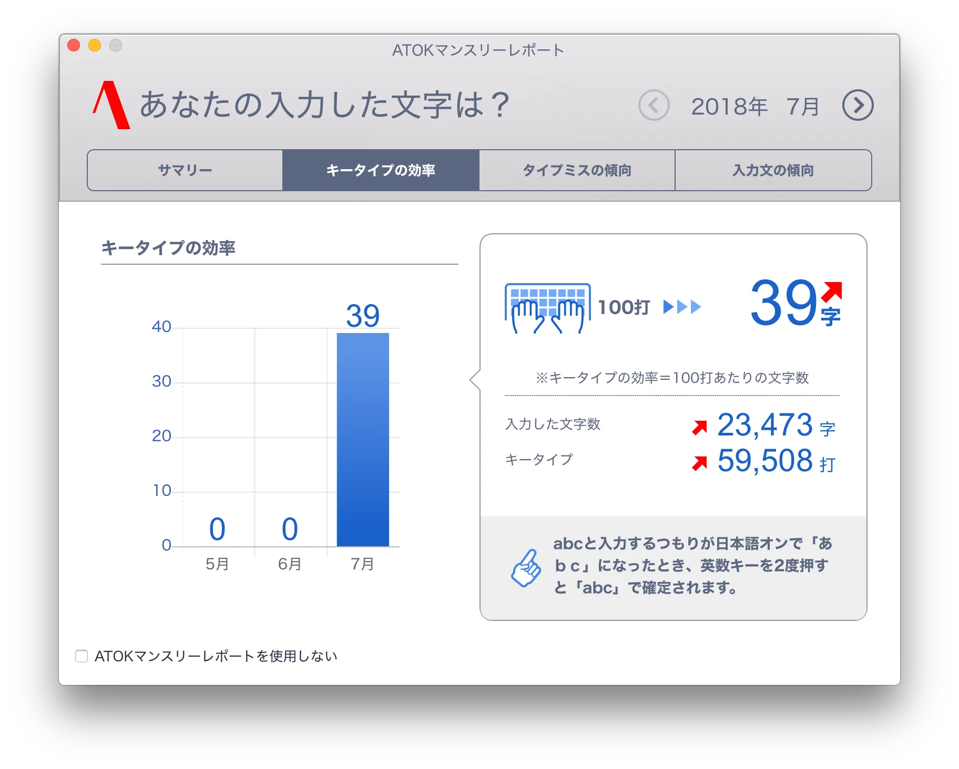959x769 pixels.
Task: Click the red ATOK logo icon
Action: 111,105
